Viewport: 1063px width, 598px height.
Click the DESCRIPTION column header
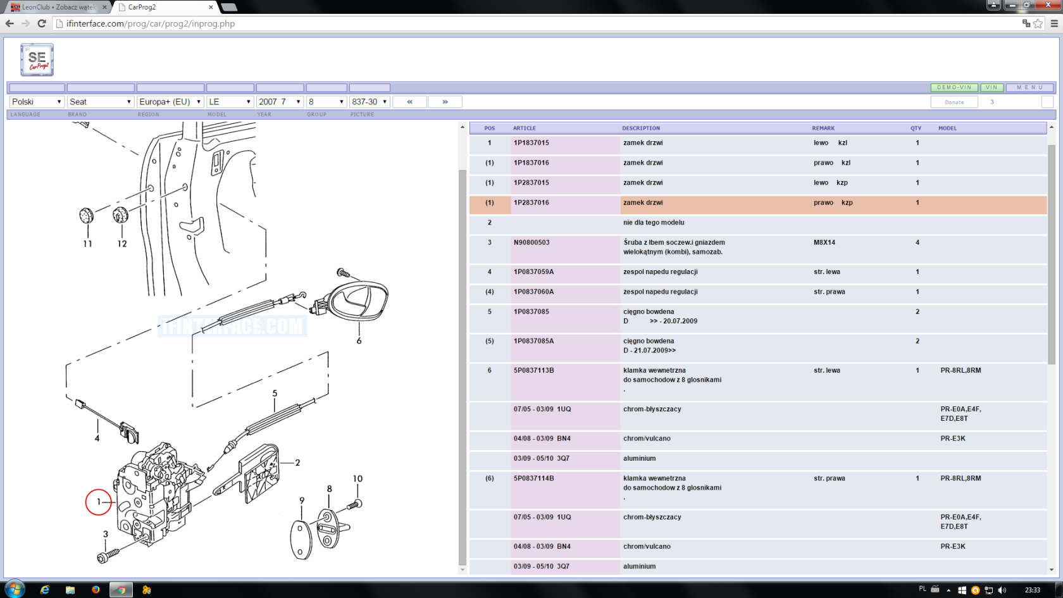point(641,128)
